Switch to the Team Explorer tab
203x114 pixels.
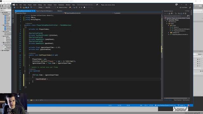pyautogui.click(x=178, y=100)
